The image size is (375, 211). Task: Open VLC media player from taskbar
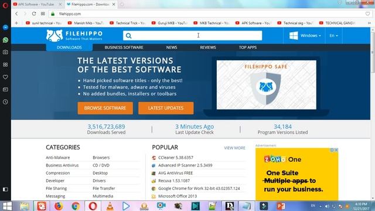point(110,206)
